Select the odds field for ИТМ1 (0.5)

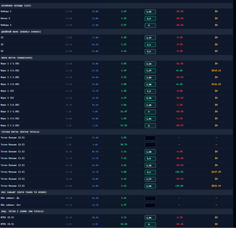[x=150, y=225]
